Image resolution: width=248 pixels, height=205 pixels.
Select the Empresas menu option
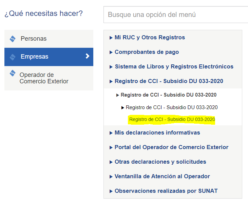click(49, 57)
